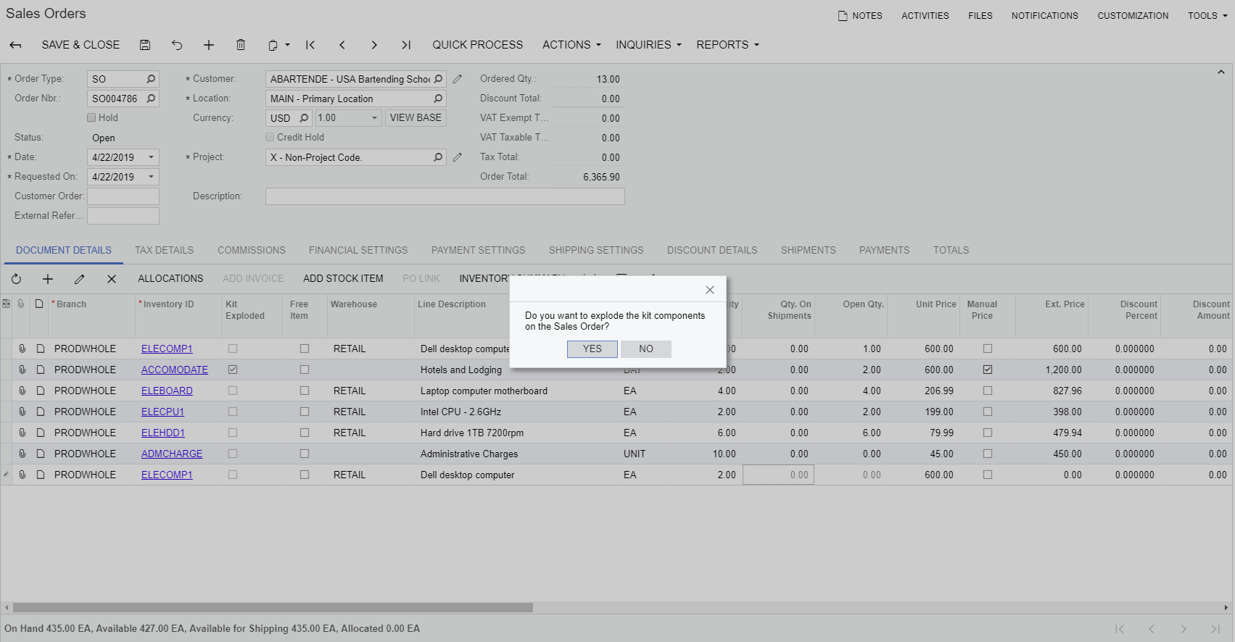Open currency rate 1.00 dropdown
The image size is (1235, 642).
[374, 118]
